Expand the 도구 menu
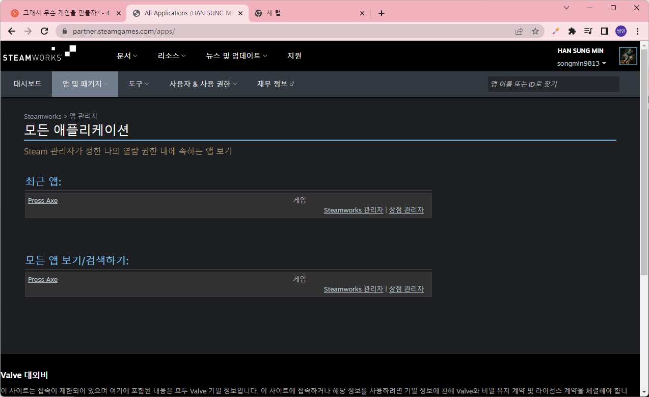 139,84
